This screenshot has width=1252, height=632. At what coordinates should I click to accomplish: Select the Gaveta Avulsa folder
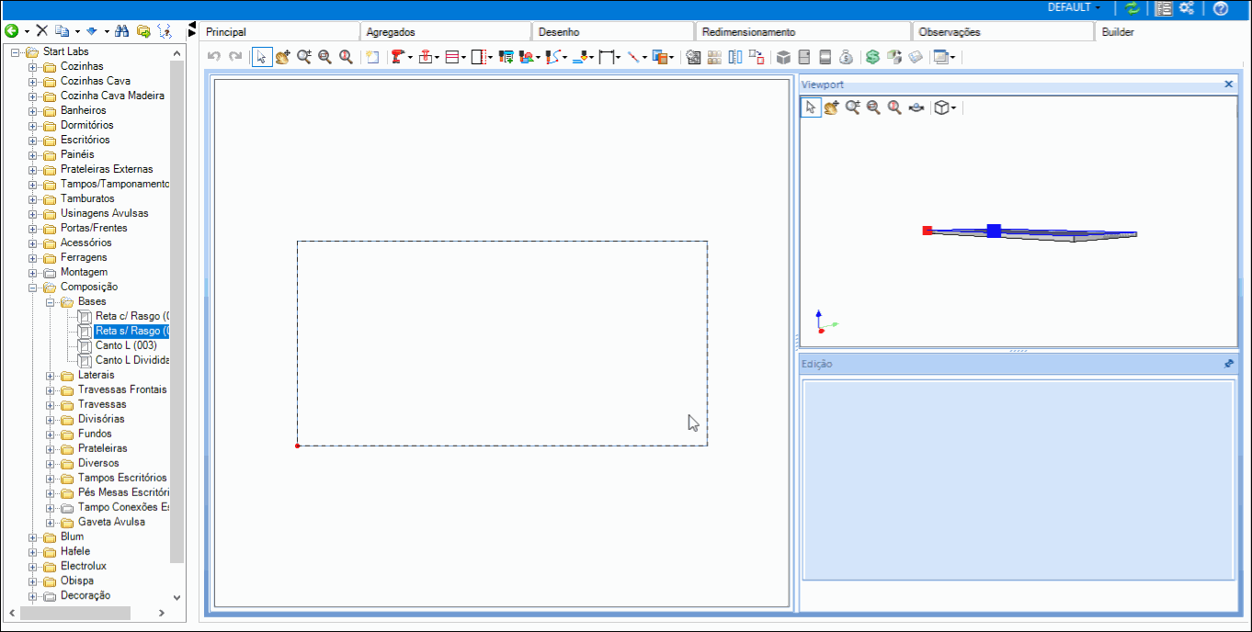tap(111, 522)
